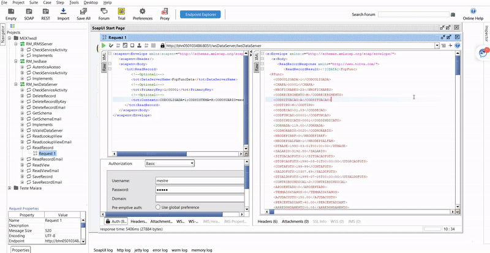
Task: Click the icon between the request and response panes
Action: click(251, 54)
